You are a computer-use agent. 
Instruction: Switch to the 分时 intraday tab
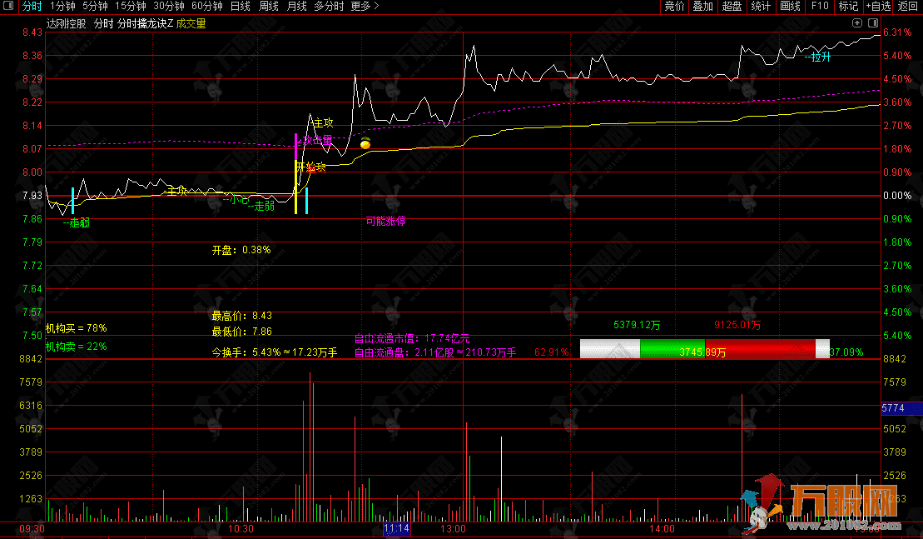pos(32,7)
